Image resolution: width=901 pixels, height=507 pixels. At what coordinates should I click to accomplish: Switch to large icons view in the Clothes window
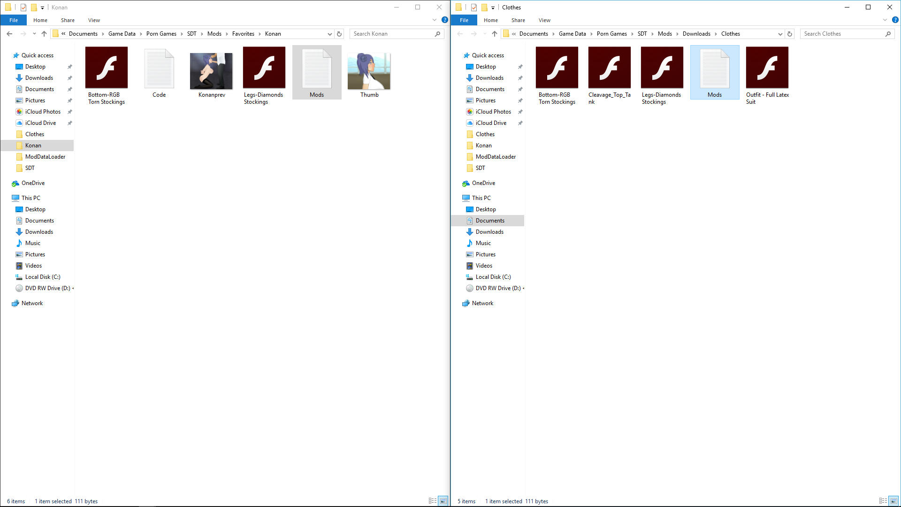893,501
